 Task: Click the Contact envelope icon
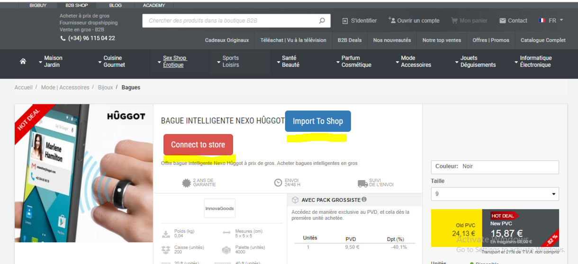tap(503, 21)
